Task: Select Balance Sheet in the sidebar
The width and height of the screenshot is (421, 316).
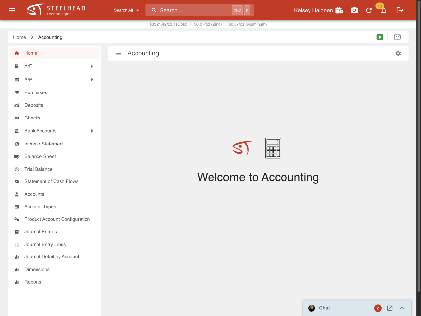Action: [x=40, y=156]
